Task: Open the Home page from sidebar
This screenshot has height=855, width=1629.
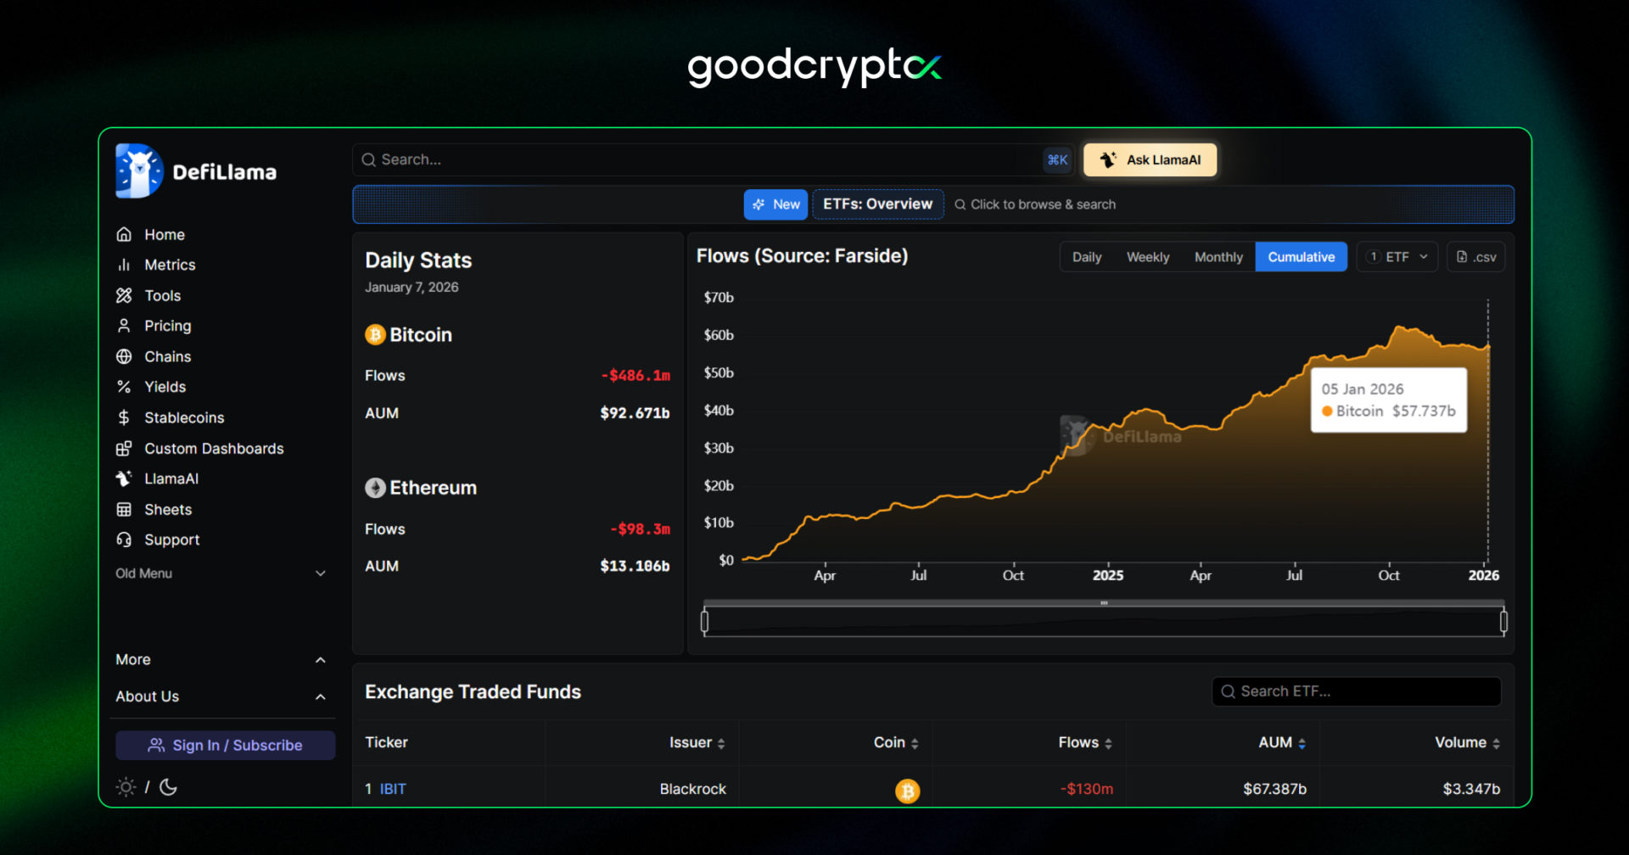Action: pos(163,234)
